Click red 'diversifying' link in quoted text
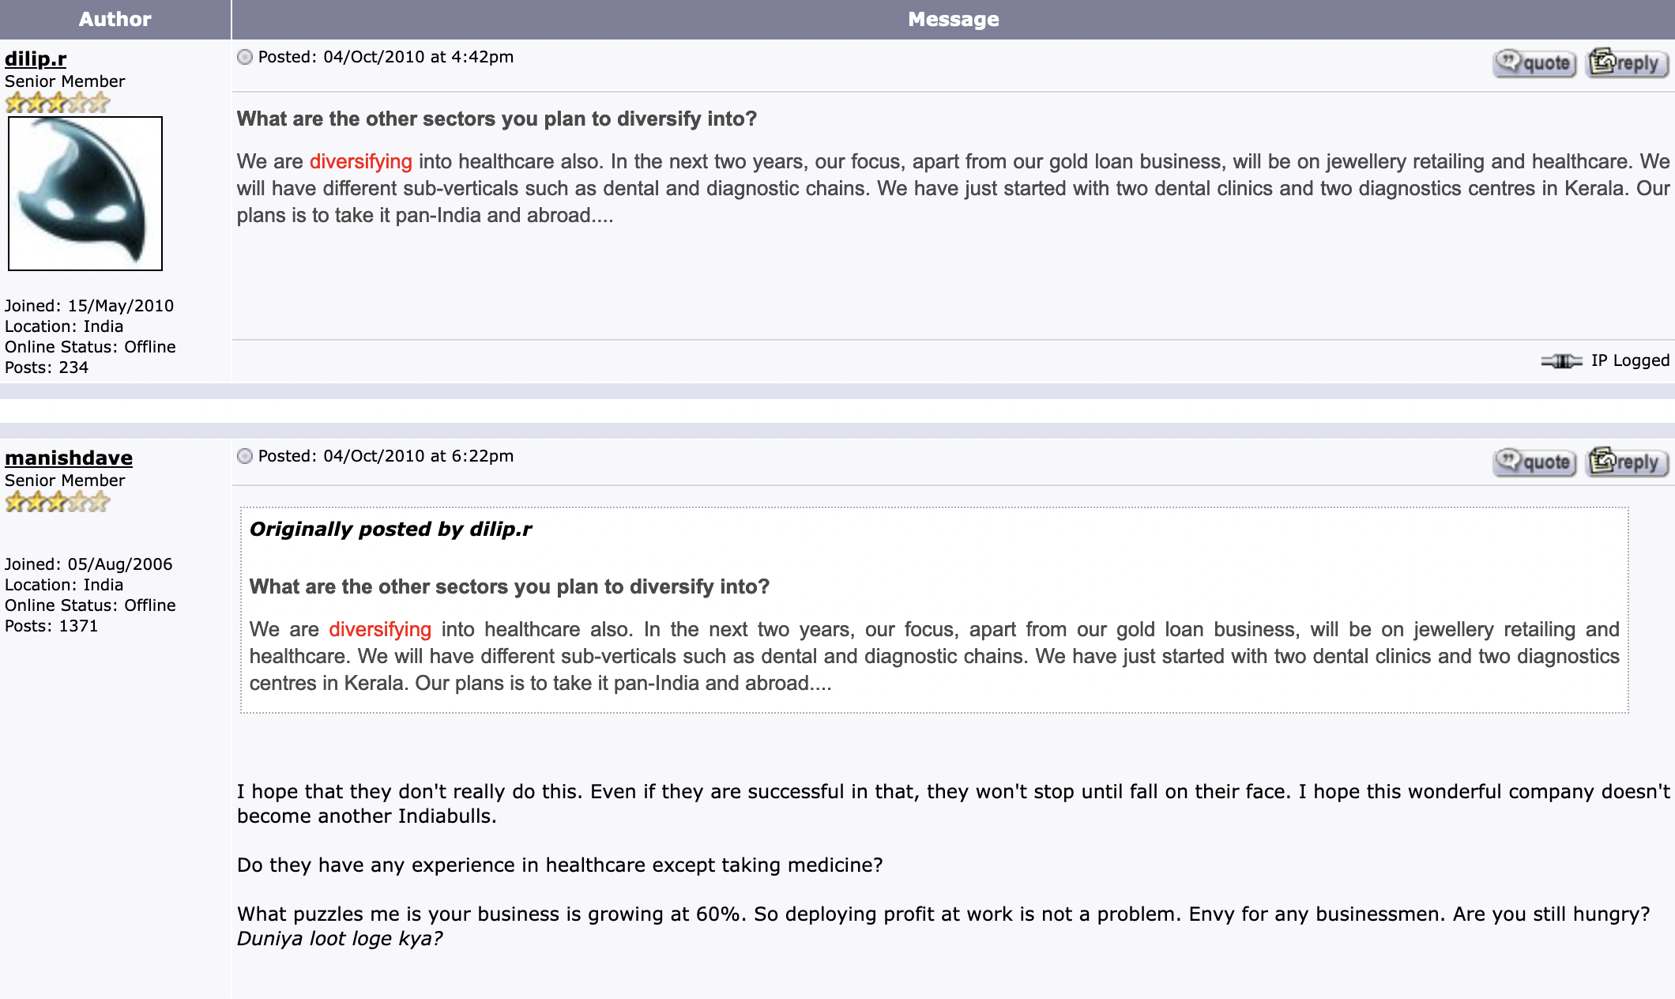This screenshot has width=1675, height=999. pyautogui.click(x=380, y=629)
